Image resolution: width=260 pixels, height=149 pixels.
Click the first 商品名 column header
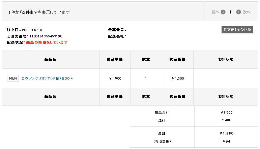point(50,59)
